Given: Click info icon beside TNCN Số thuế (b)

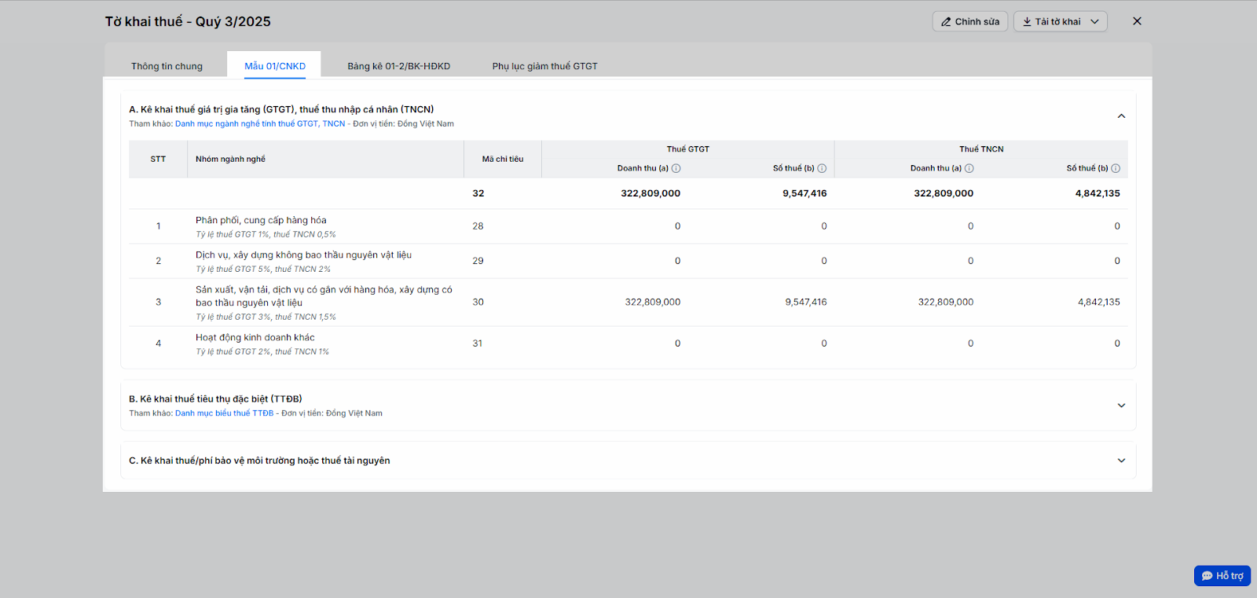Looking at the screenshot, I should point(1116,168).
